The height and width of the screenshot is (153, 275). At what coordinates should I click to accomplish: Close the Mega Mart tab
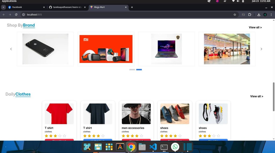pyautogui.click(x=126, y=7)
